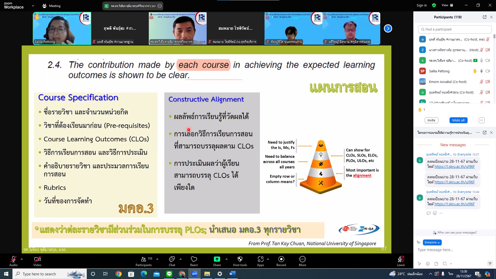Start video with the Video camera icon

pyautogui.click(x=37, y=259)
